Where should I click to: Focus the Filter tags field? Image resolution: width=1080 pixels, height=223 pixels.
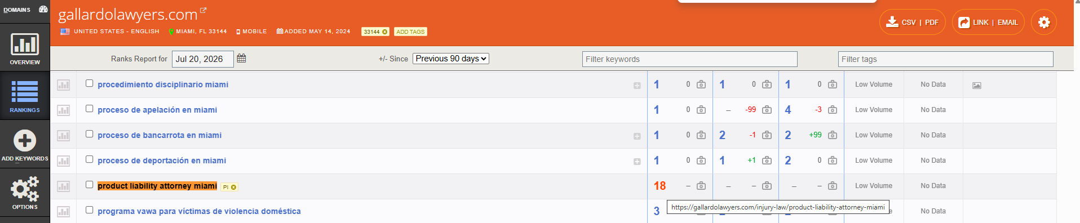(x=945, y=59)
